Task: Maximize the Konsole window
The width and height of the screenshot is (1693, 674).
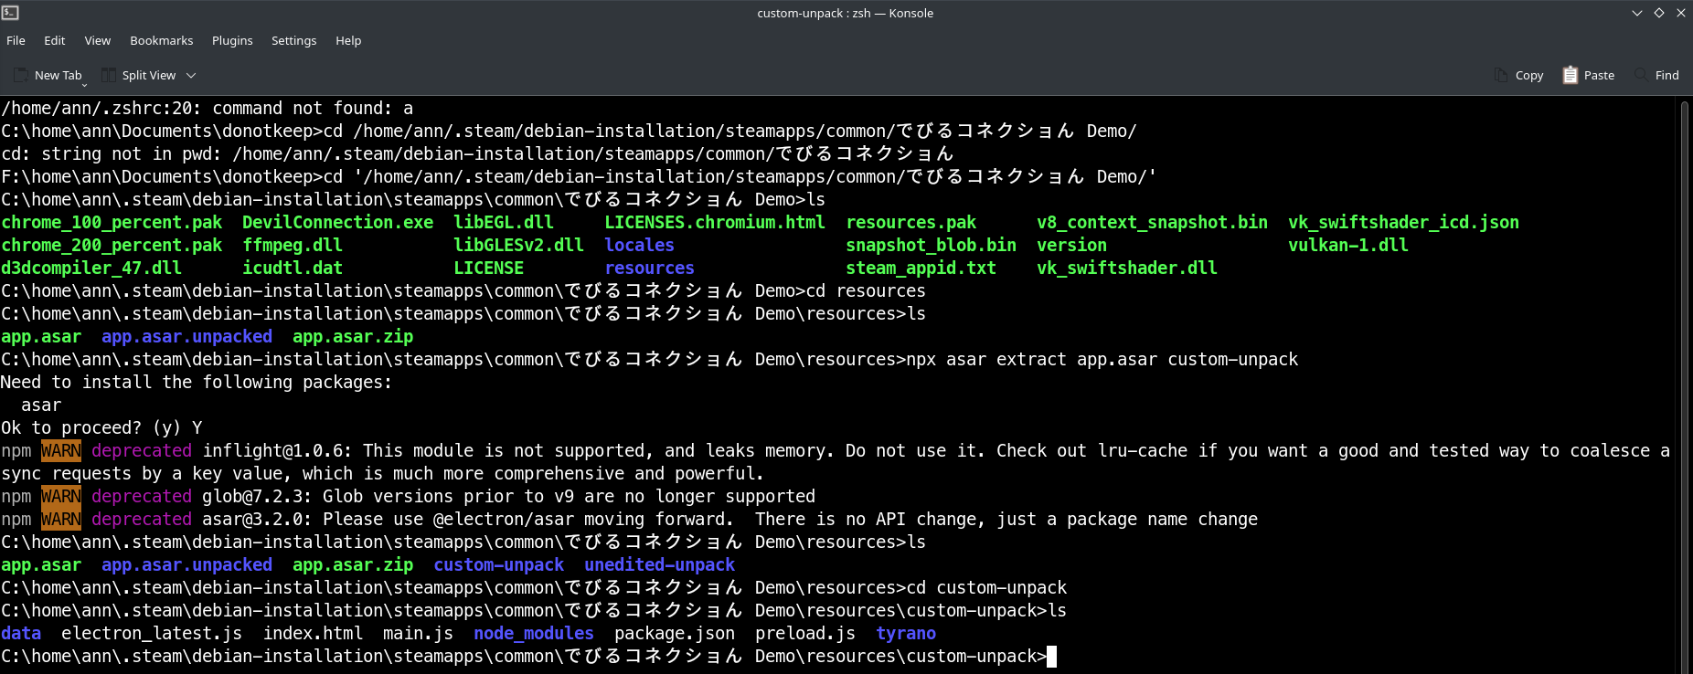Action: pos(1658,13)
